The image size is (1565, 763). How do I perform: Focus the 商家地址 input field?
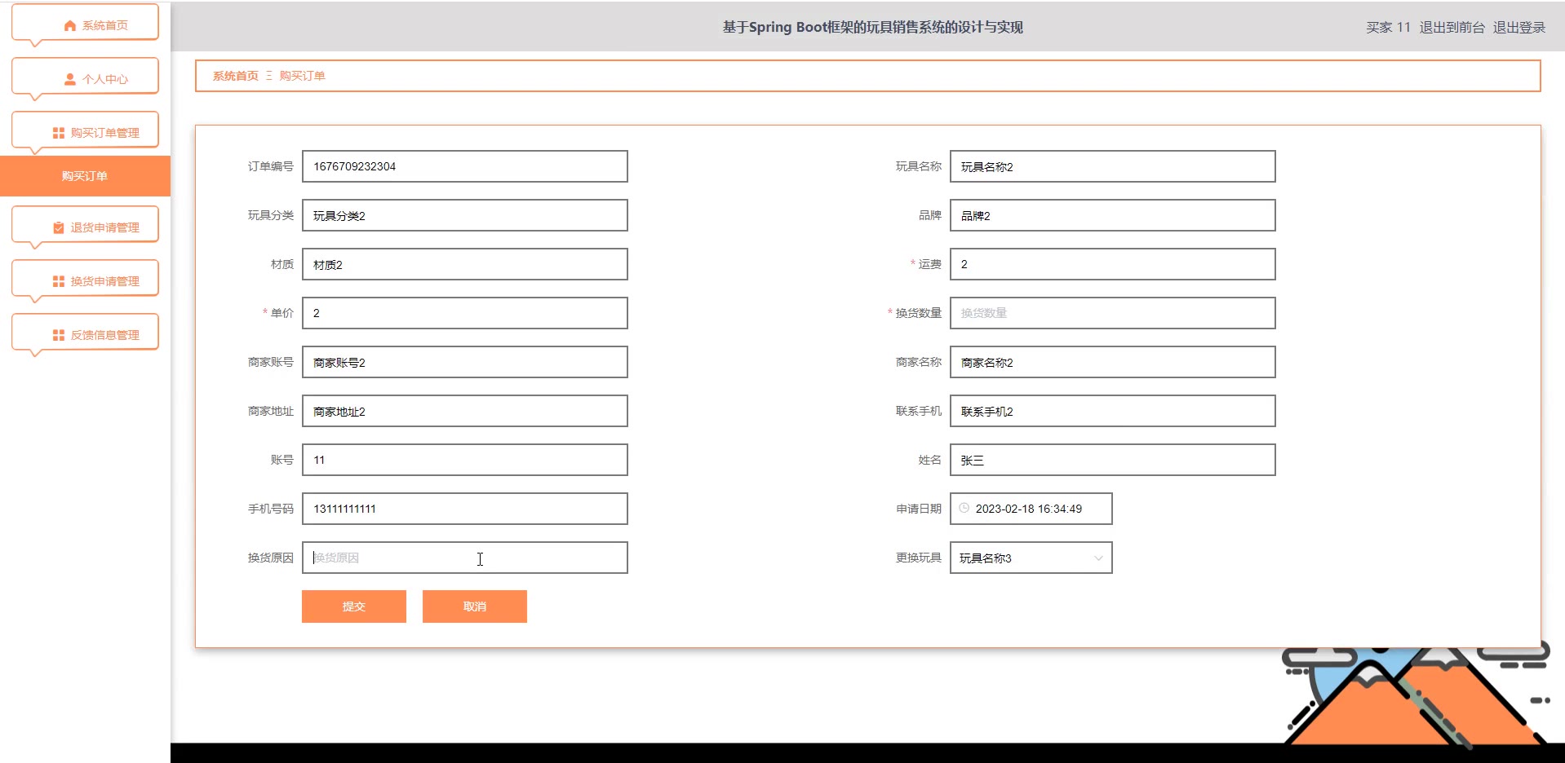[465, 411]
